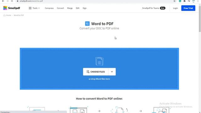Click the 'Convert your DOC to PDF online' subtitle
This screenshot has width=201, height=113.
coord(99,28)
